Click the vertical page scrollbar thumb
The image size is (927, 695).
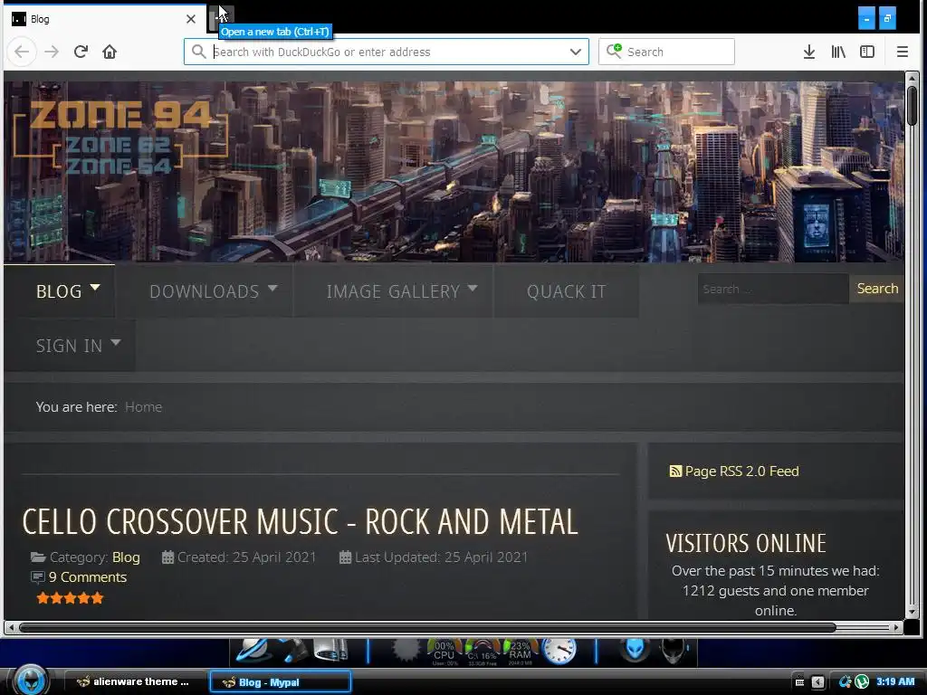pyautogui.click(x=913, y=105)
